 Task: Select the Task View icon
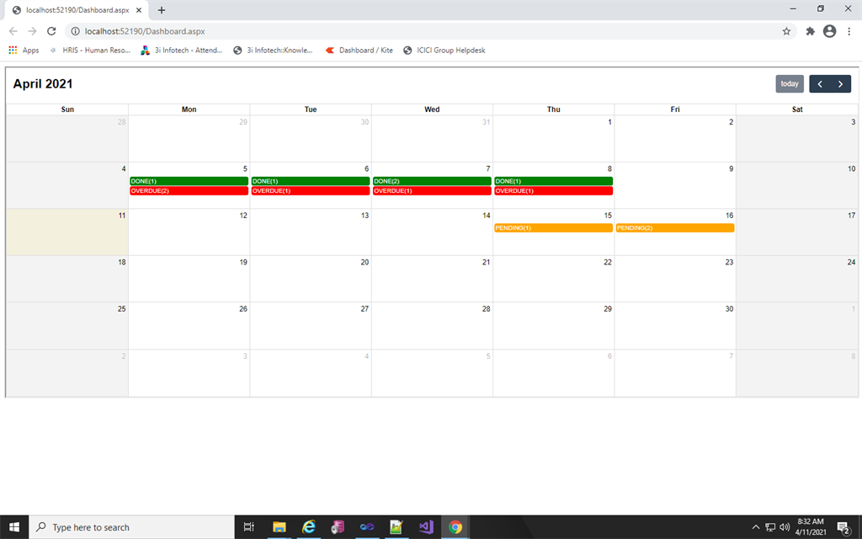click(x=248, y=527)
